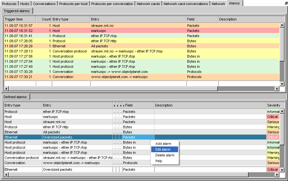Switch to the Protocols tab
The height and width of the screenshot is (181, 288).
(x=9, y=4)
